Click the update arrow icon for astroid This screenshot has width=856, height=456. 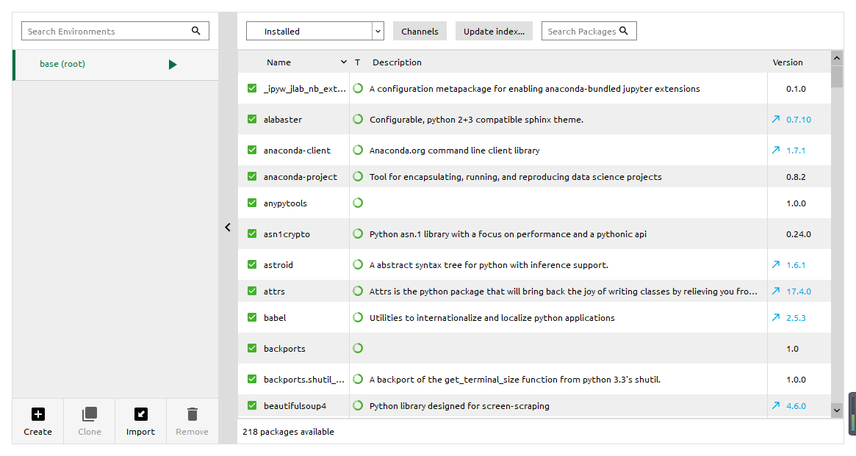pyautogui.click(x=776, y=264)
